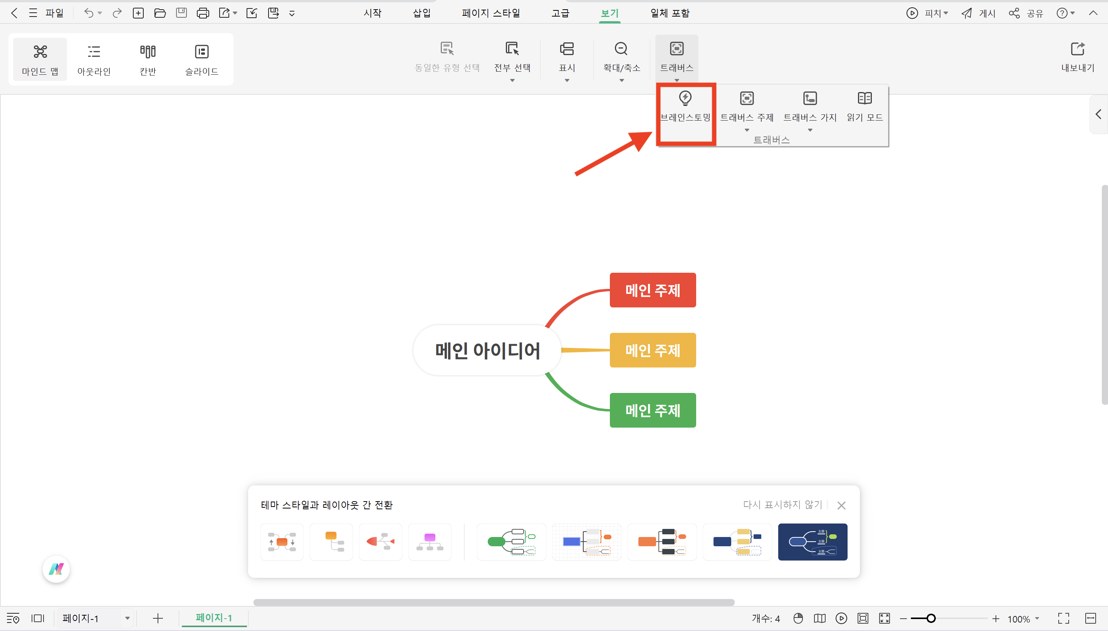Viewport: 1108px width, 631px height.
Task: Open a file with the folder icon
Action: tap(160, 13)
